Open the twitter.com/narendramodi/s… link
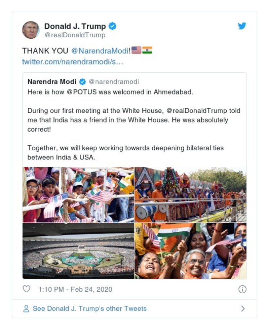The height and width of the screenshot is (330, 269). 73,62
